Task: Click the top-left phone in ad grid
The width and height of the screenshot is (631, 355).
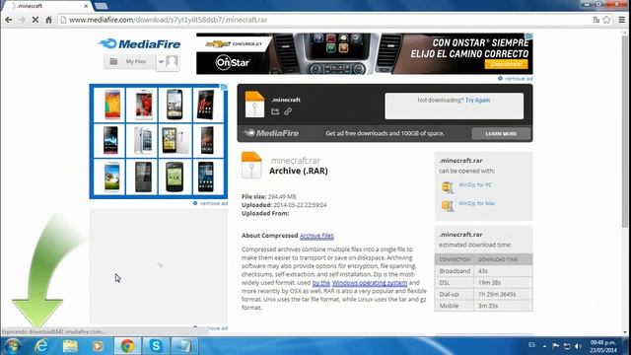Action: pos(111,105)
